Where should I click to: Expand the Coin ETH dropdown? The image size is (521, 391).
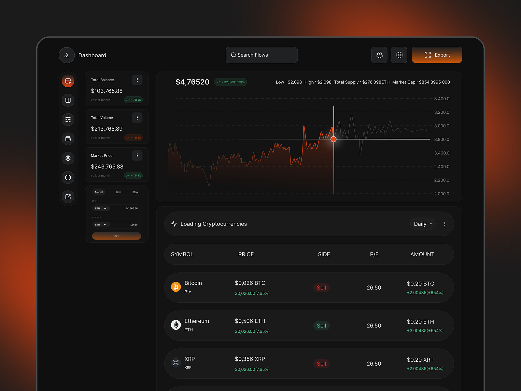pos(101,208)
